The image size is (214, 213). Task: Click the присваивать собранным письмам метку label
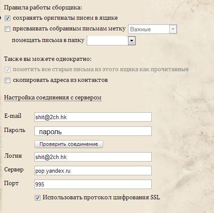point(69,29)
